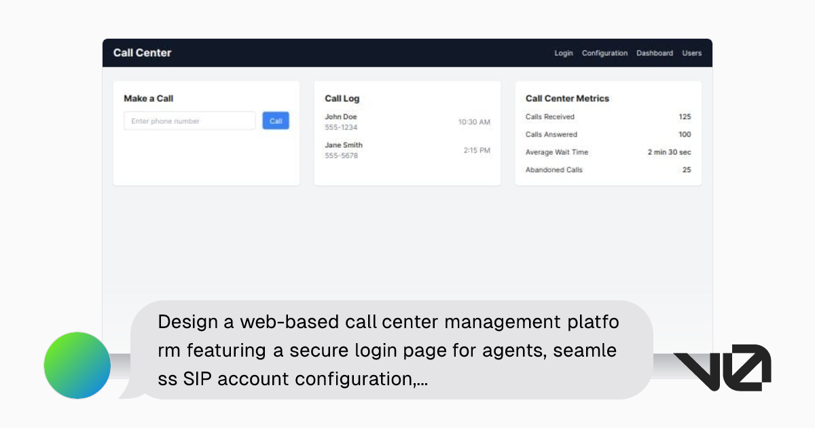Click Jane Smith's 2:15 PM timestamp
The height and width of the screenshot is (428, 815).
[477, 151]
